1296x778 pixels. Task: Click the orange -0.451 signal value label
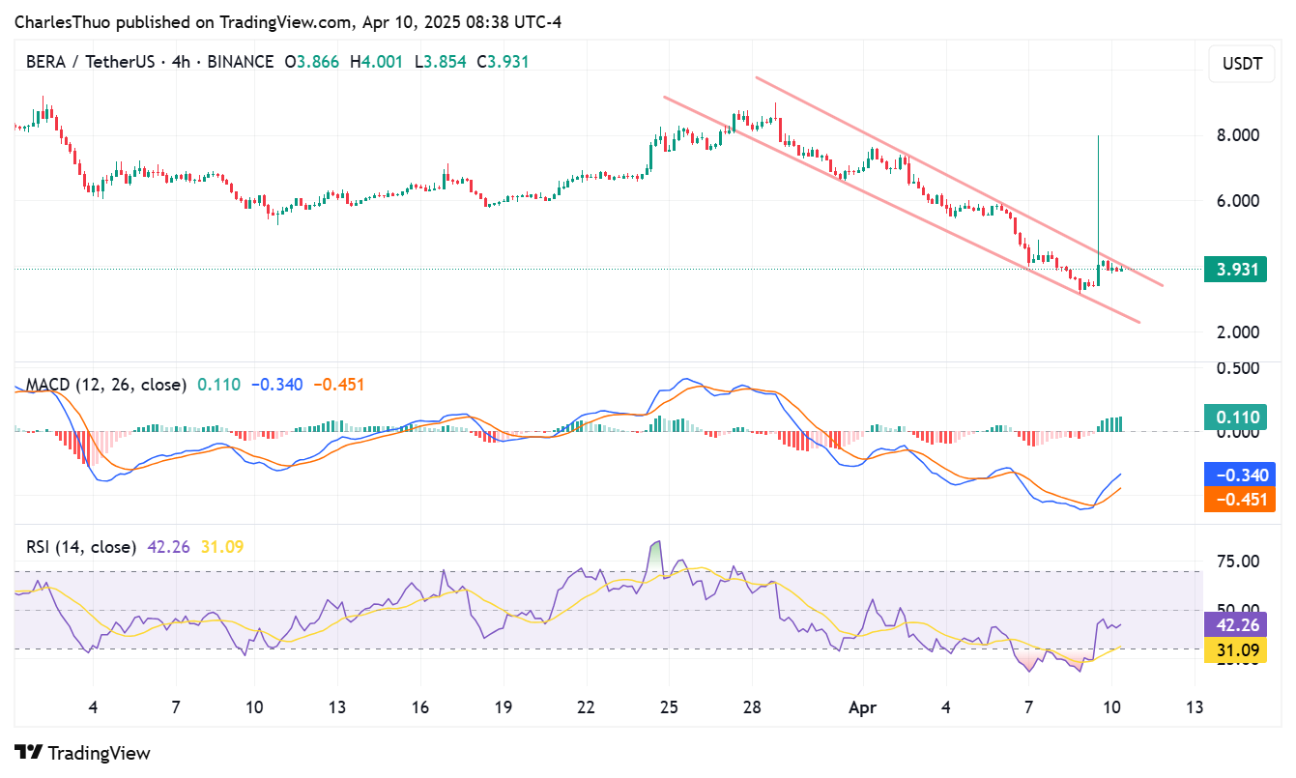[x=1235, y=499]
